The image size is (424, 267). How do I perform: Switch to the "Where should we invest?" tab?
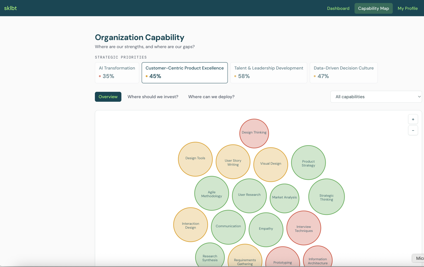(x=153, y=97)
